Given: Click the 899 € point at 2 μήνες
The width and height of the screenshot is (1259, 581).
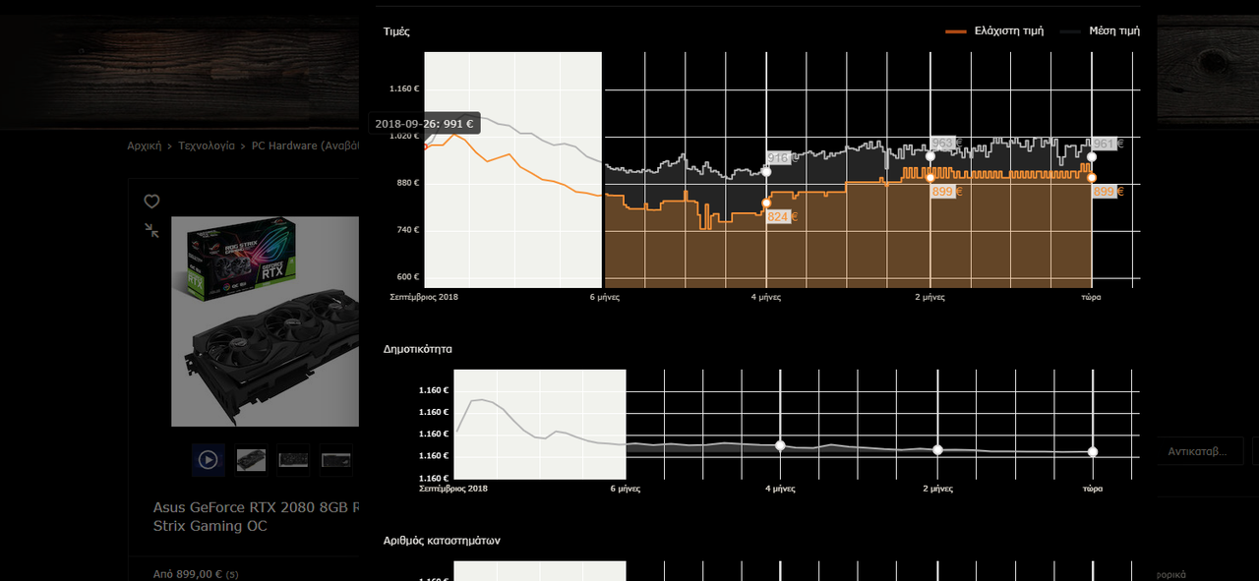Looking at the screenshot, I should click(x=929, y=177).
